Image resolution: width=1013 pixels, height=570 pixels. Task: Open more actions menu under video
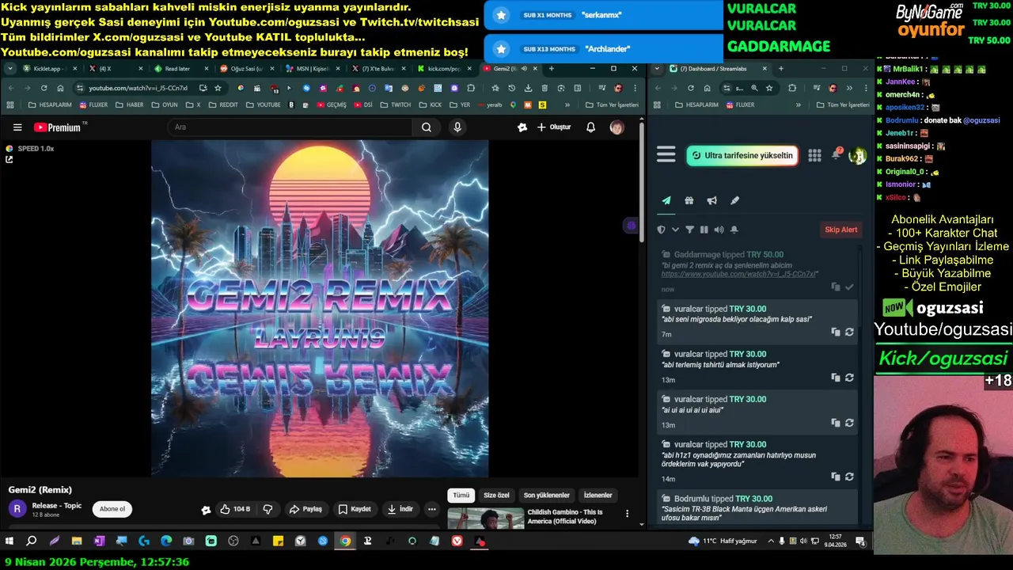point(431,509)
